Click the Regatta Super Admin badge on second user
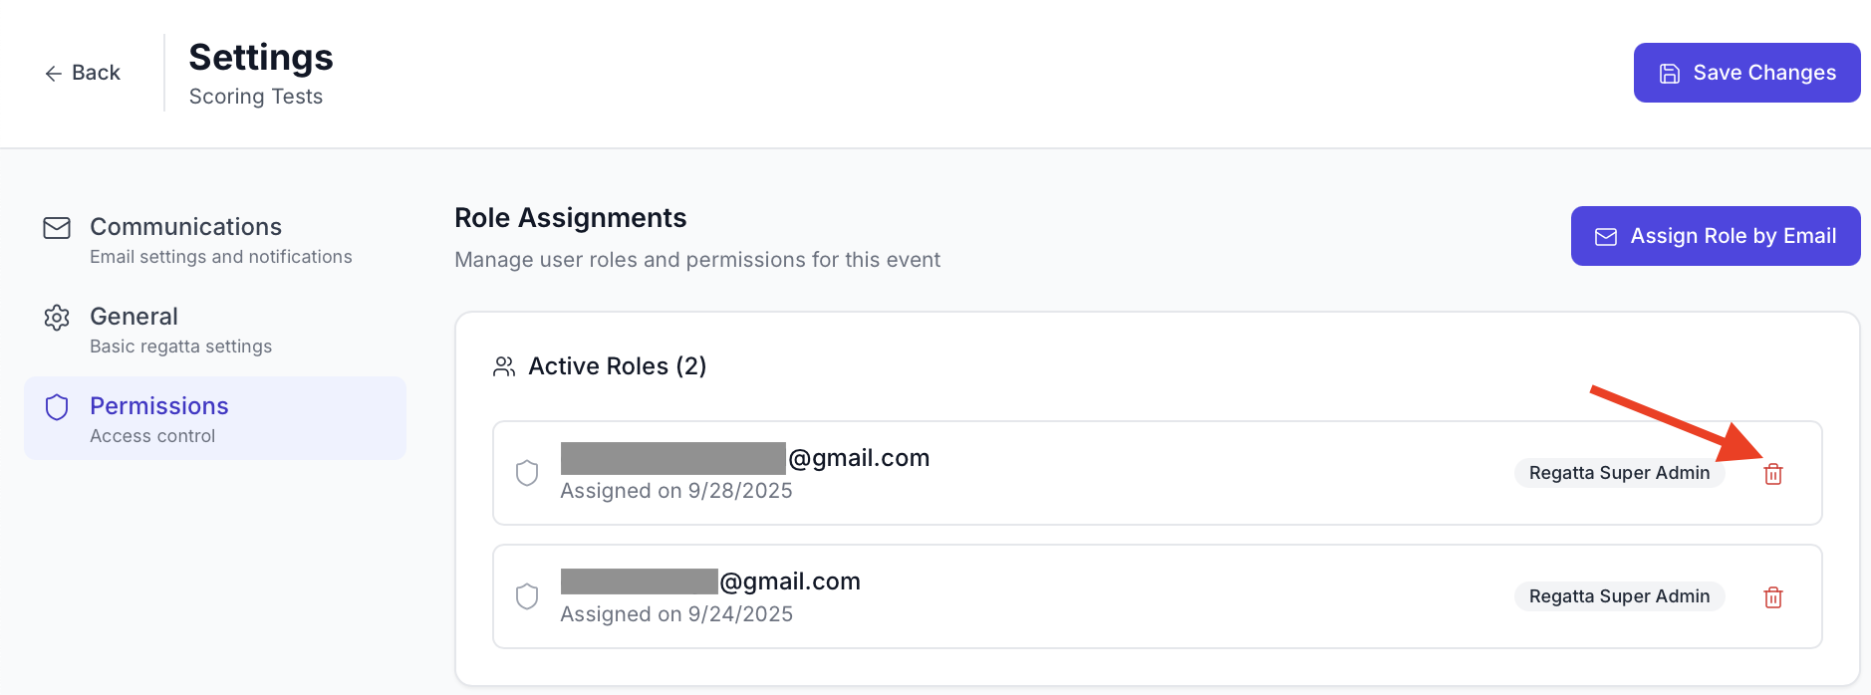The image size is (1871, 695). tap(1619, 595)
